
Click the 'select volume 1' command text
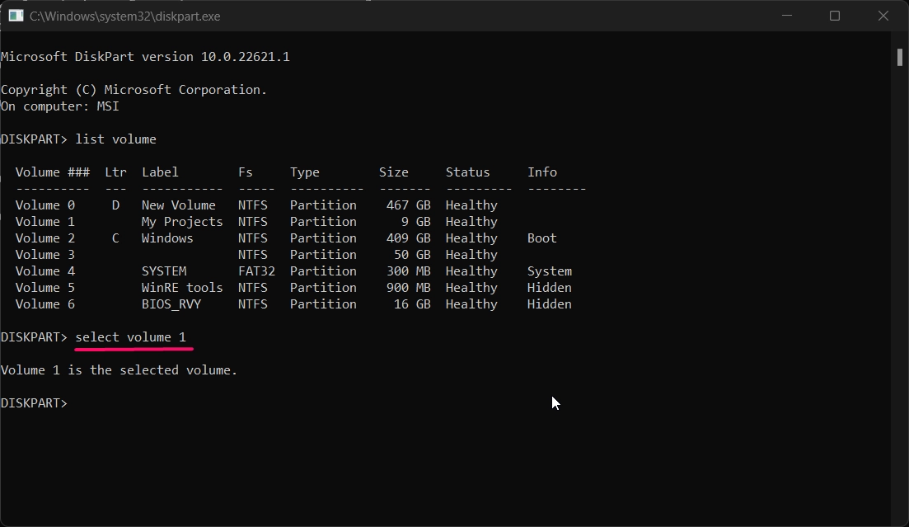point(130,337)
